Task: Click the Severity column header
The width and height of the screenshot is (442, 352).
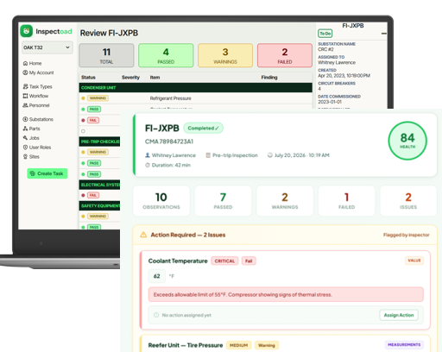Action: [x=130, y=78]
